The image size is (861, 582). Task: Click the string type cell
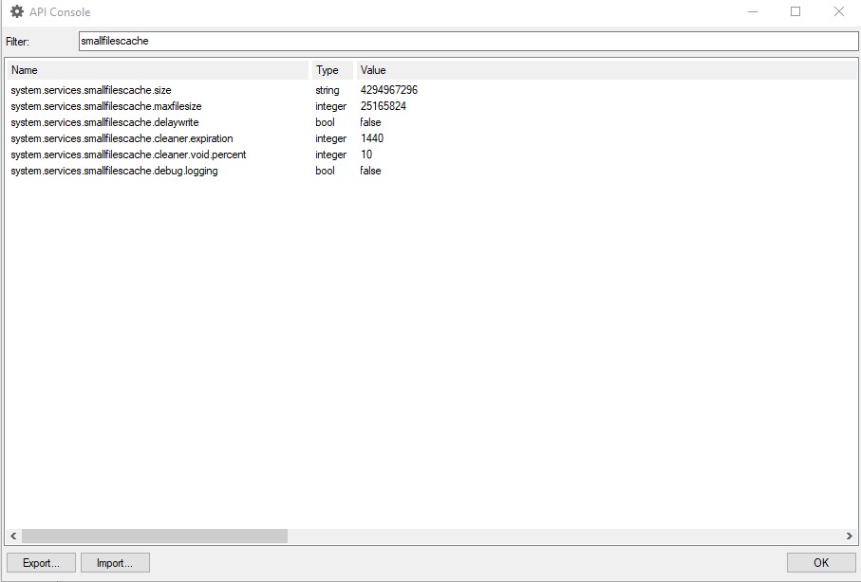[x=328, y=90]
